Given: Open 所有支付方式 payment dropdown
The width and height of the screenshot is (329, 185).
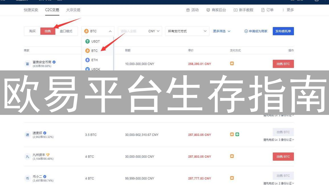Looking at the screenshot, I should tap(187, 31).
